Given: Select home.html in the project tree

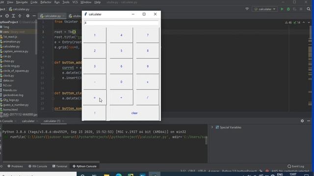Looking at the screenshot, I should click(x=10, y=110).
